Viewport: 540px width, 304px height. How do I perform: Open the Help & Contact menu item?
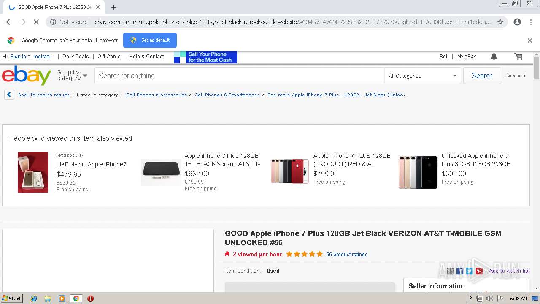[x=146, y=57]
